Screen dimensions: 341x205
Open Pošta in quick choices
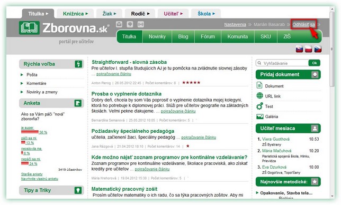pos(32,75)
